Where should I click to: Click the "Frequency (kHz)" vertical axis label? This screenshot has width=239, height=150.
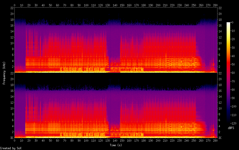(4, 73)
